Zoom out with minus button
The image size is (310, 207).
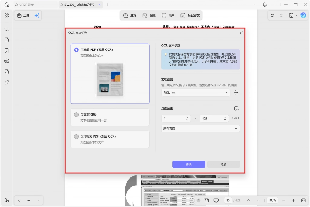coord(284,200)
